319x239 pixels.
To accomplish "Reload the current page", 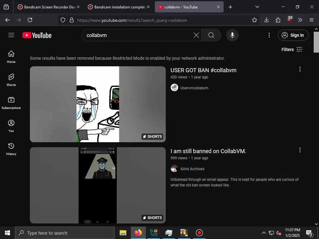I will pos(30,20).
